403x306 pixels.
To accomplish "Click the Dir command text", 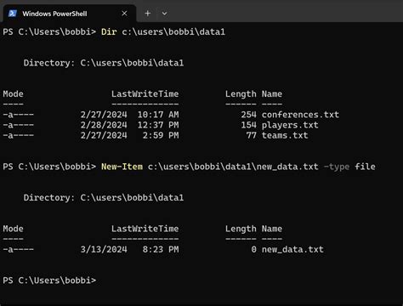I will pos(109,31).
